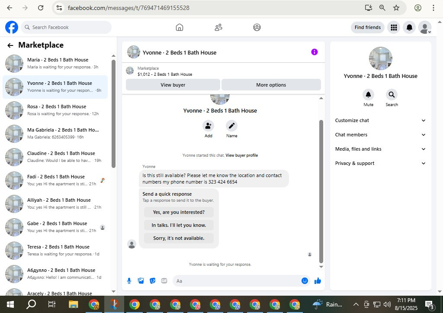
Task: Click the browser address bar URL
Action: pyautogui.click(x=128, y=8)
